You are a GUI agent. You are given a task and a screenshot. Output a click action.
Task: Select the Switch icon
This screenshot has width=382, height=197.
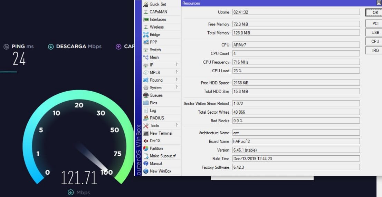[x=146, y=50]
